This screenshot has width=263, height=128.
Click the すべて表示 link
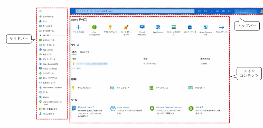tap(77, 68)
